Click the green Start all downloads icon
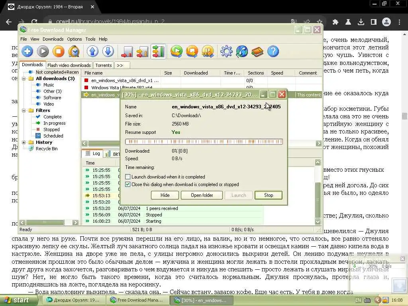408x306 pixels. tap(177, 51)
